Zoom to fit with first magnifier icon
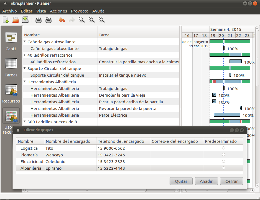Image resolution: width=260 pixels, height=200 pixels. (81, 20)
